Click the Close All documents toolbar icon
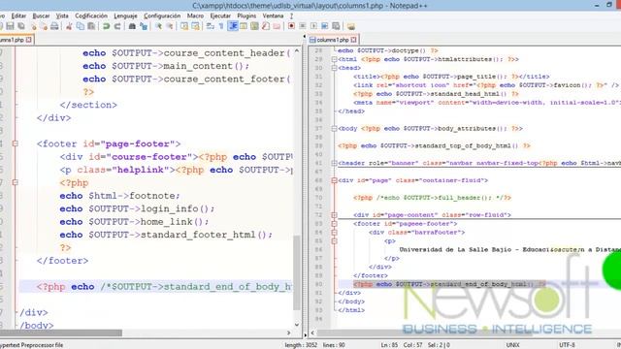621x349 pixels. pyautogui.click(x=44, y=26)
